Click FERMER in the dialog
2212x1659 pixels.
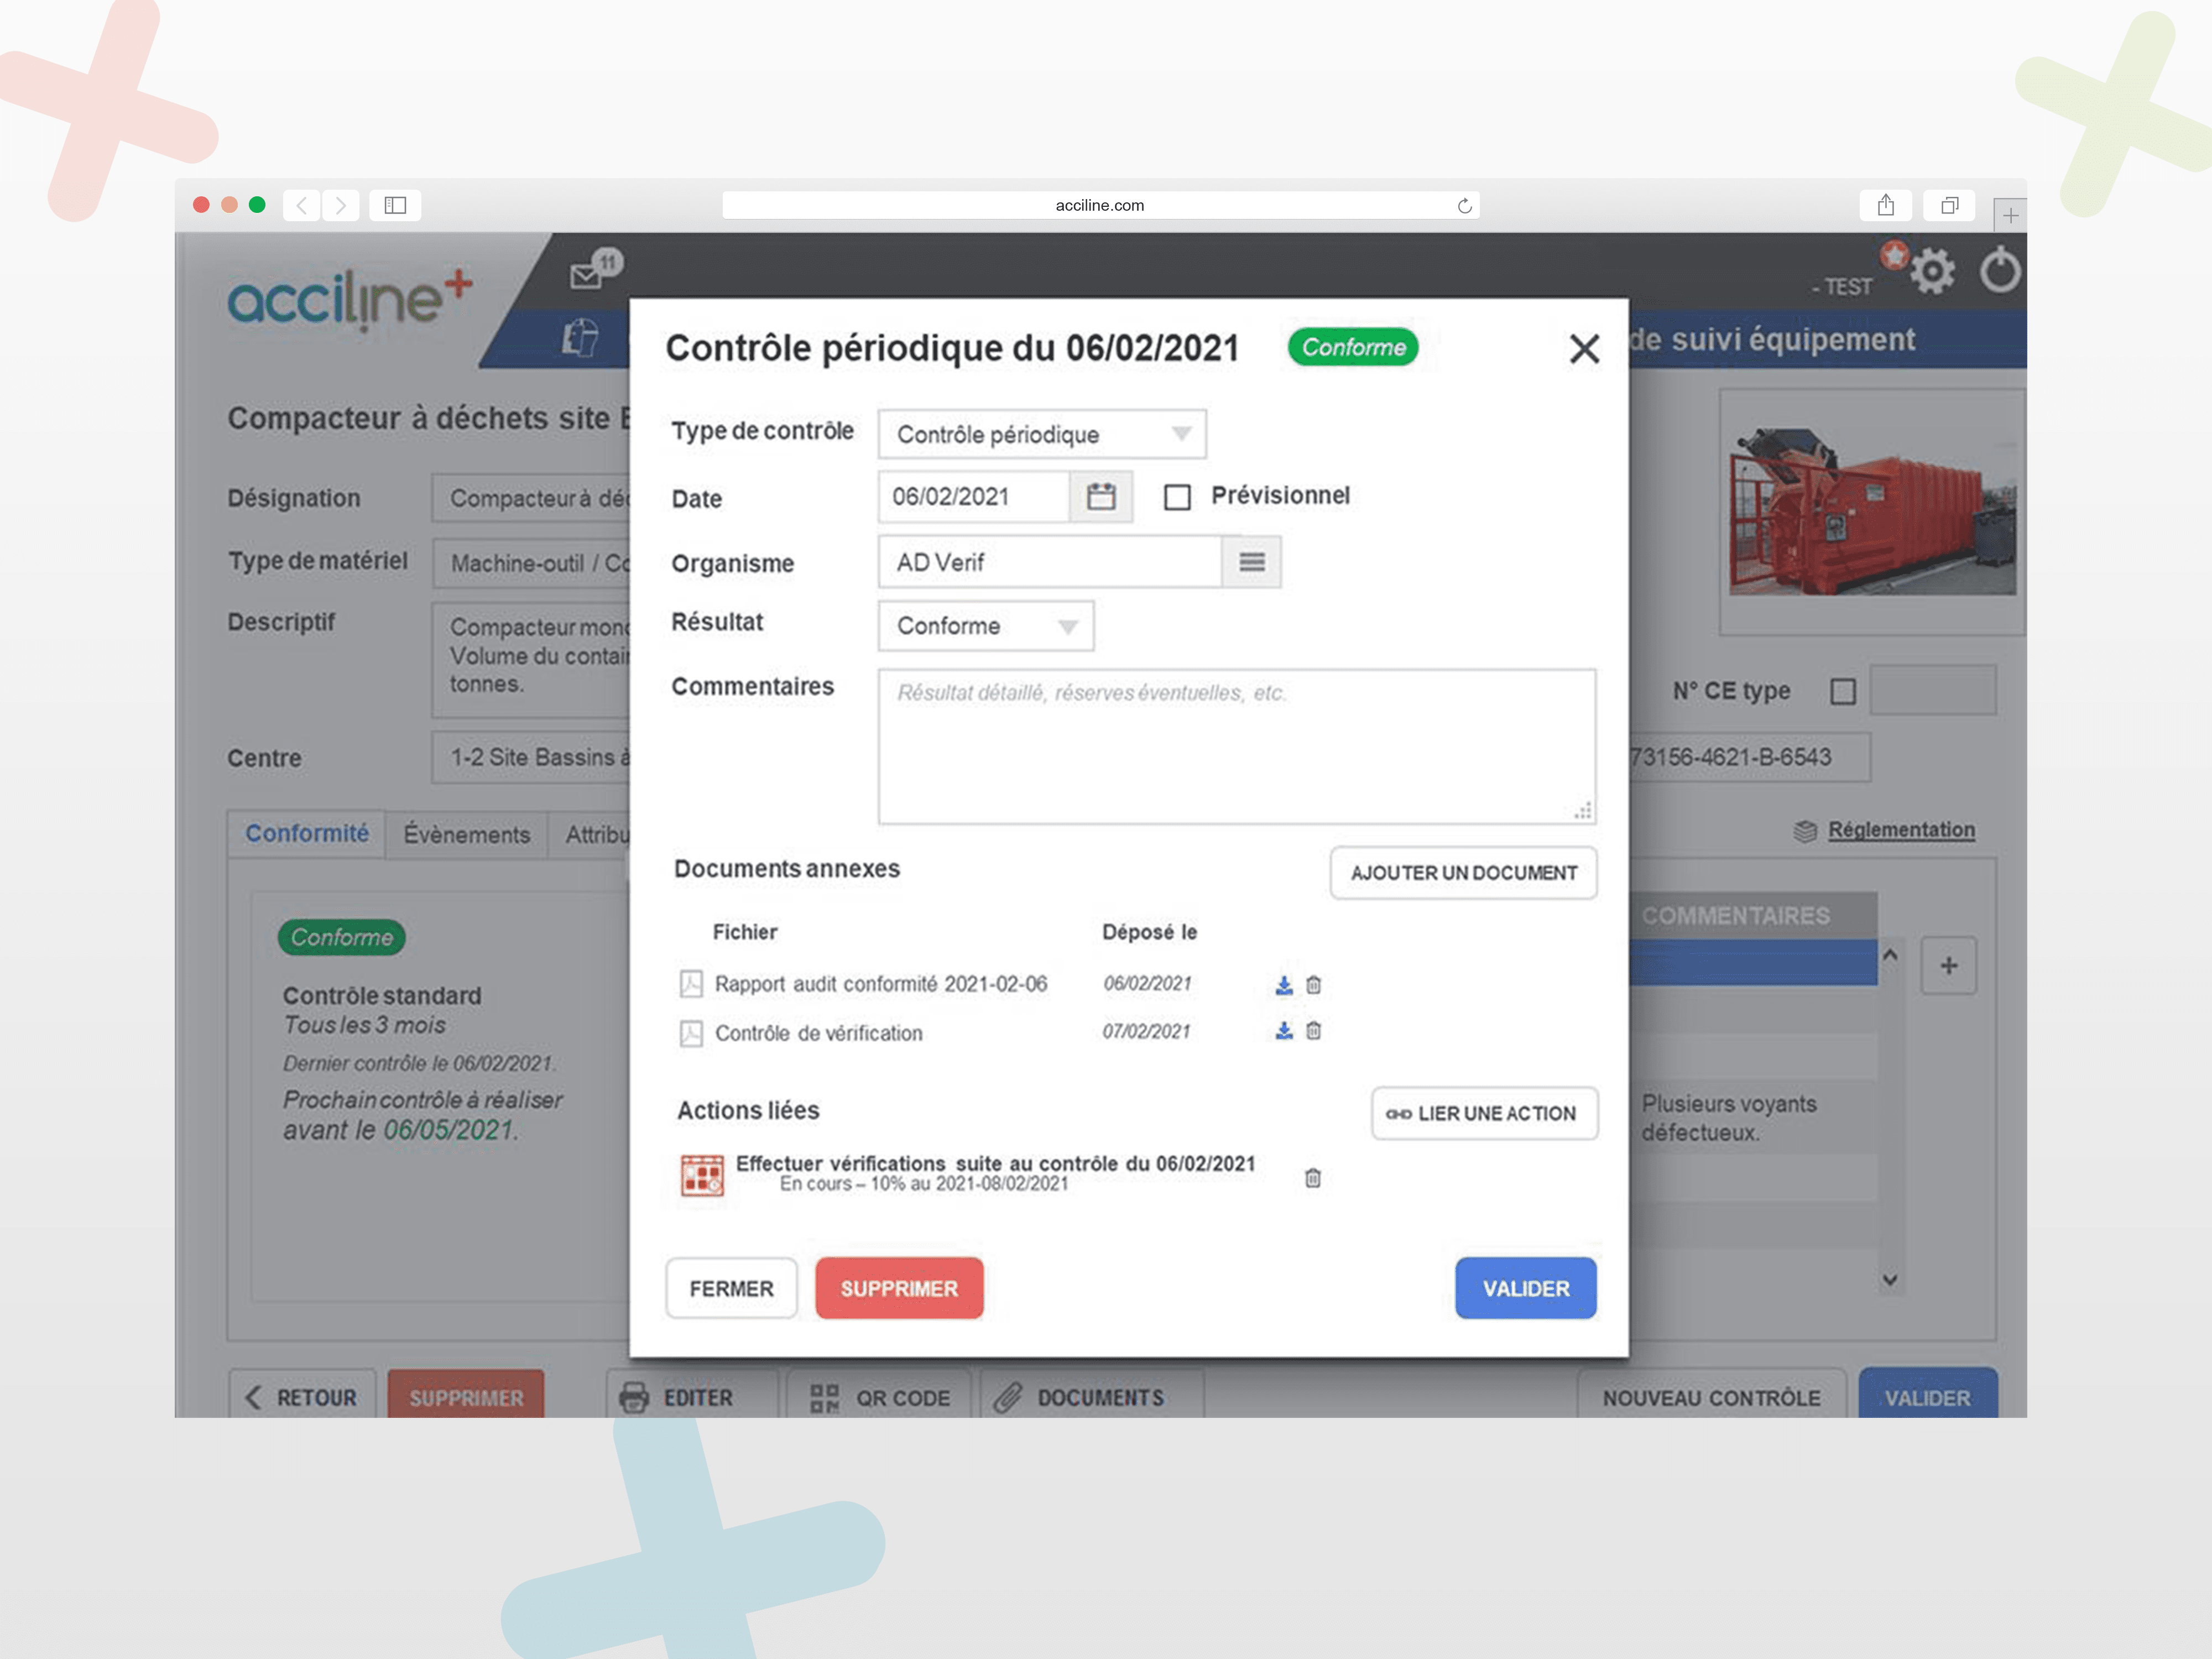732,1288
